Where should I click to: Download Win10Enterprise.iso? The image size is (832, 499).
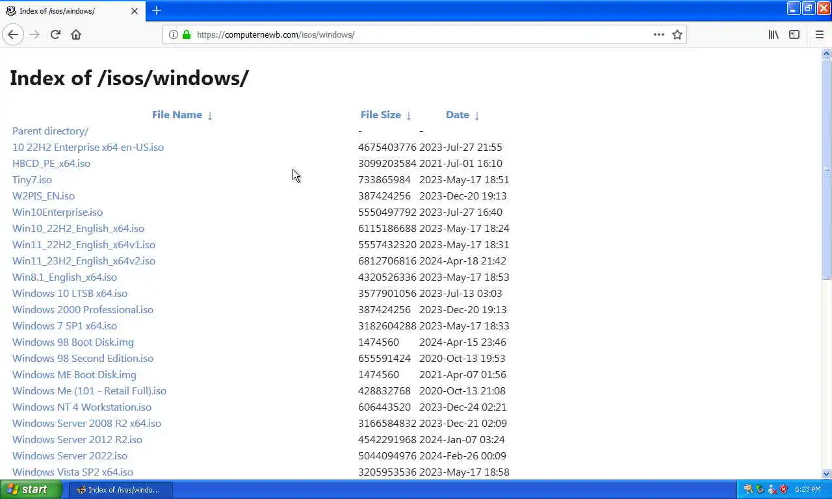[x=57, y=212]
